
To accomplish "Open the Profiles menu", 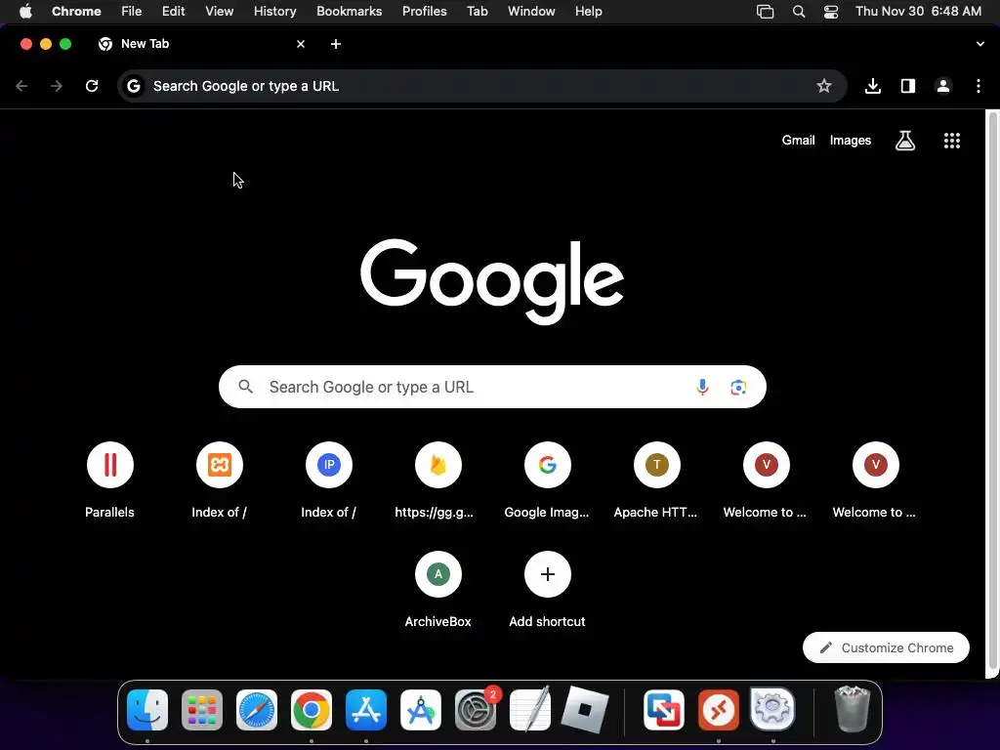I will (x=425, y=12).
